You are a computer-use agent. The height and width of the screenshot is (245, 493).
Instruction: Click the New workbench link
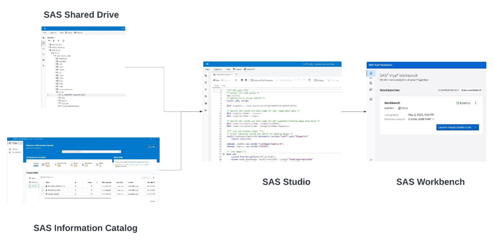(471, 90)
